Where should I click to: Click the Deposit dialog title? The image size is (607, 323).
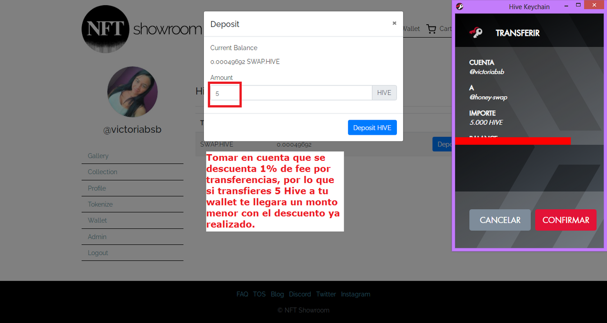click(225, 24)
